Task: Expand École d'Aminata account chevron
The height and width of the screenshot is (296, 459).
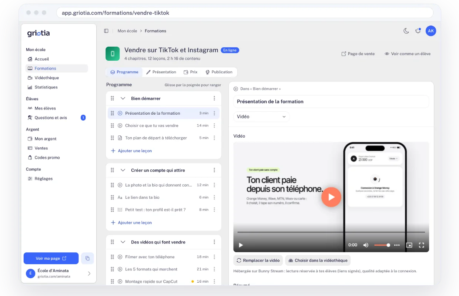Action: [x=89, y=274]
